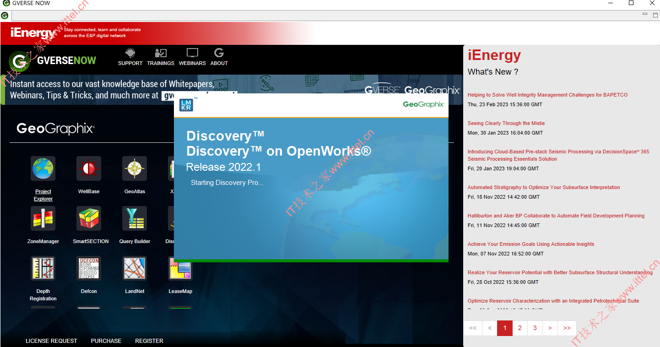This screenshot has width=660, height=347.
Task: Open the Project Explorer icon
Action: coord(43,168)
